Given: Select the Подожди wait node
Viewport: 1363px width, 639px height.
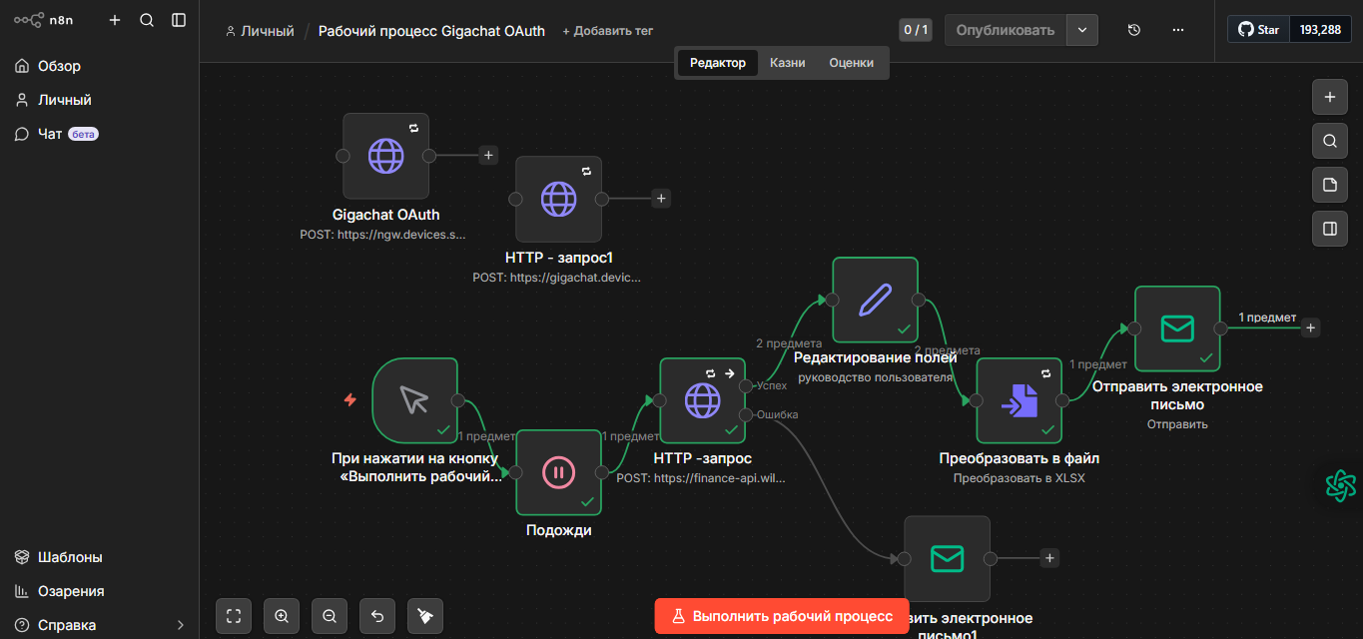Looking at the screenshot, I should click(558, 472).
